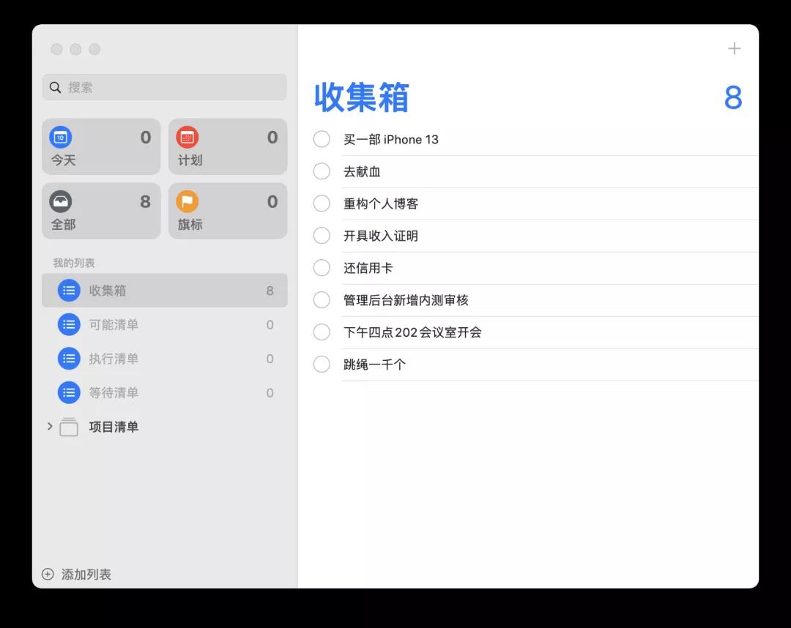This screenshot has width=791, height=628.
Task: Check off the 去献血 reminder
Action: [322, 171]
